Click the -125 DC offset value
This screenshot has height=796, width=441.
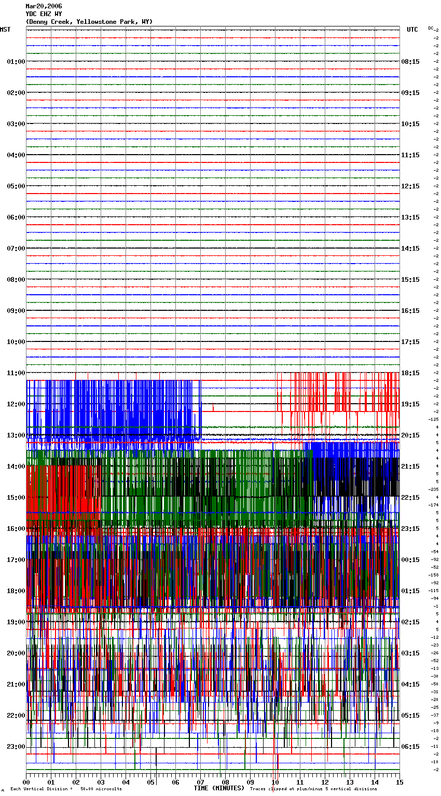434,419
